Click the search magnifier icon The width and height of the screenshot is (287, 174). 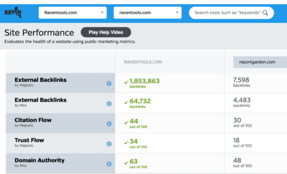[265, 13]
